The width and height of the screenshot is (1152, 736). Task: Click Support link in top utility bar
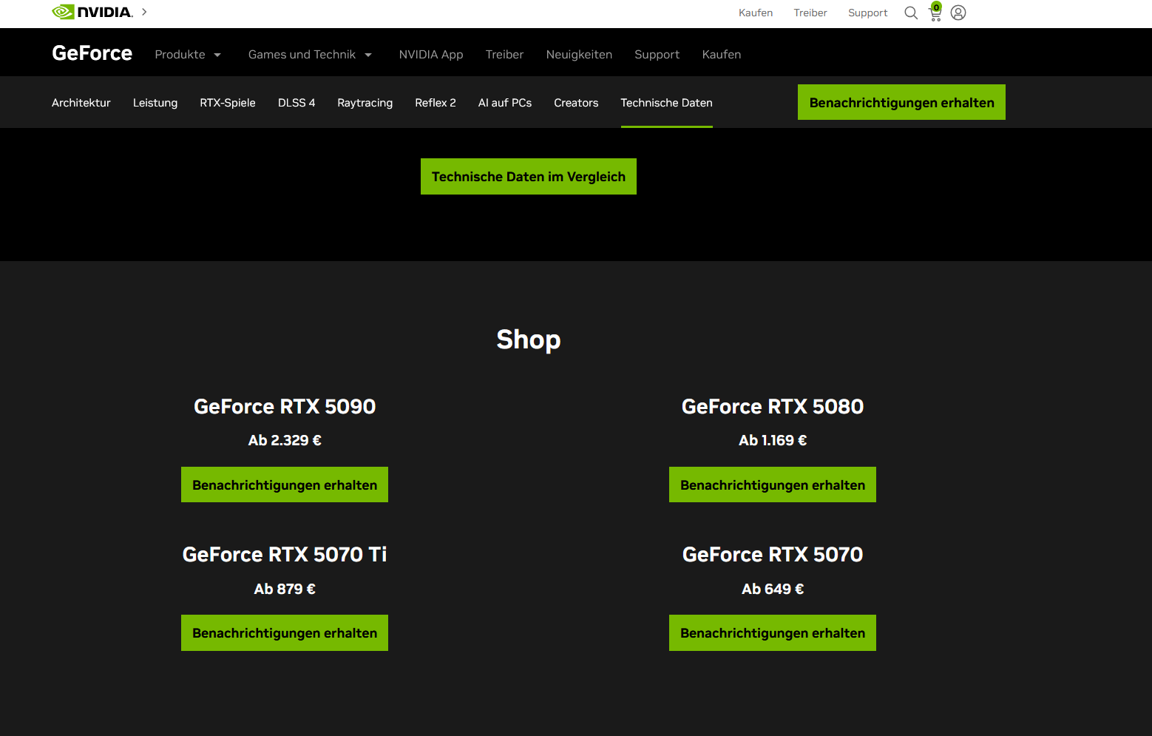(867, 13)
